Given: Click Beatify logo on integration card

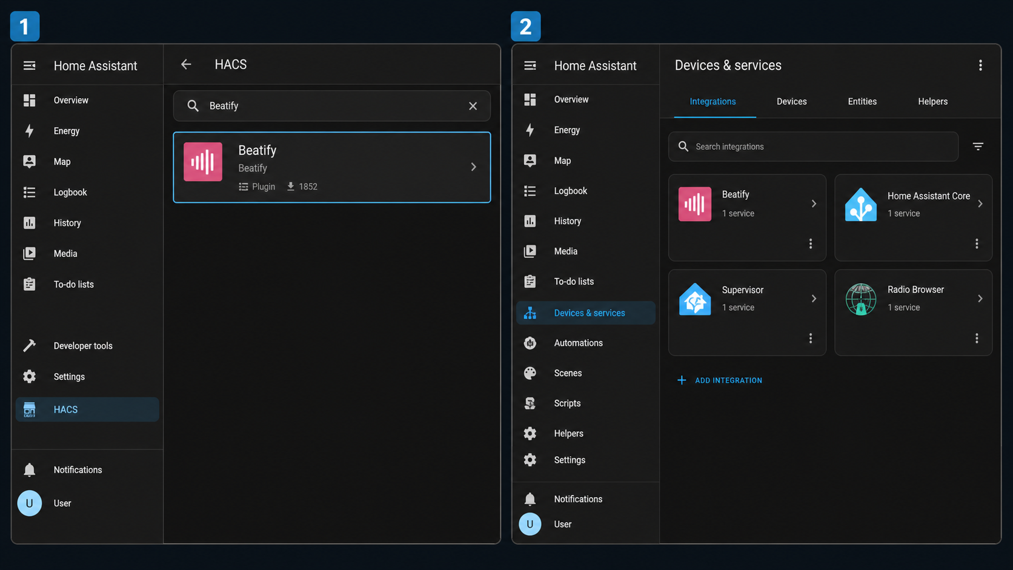Looking at the screenshot, I should click(695, 204).
